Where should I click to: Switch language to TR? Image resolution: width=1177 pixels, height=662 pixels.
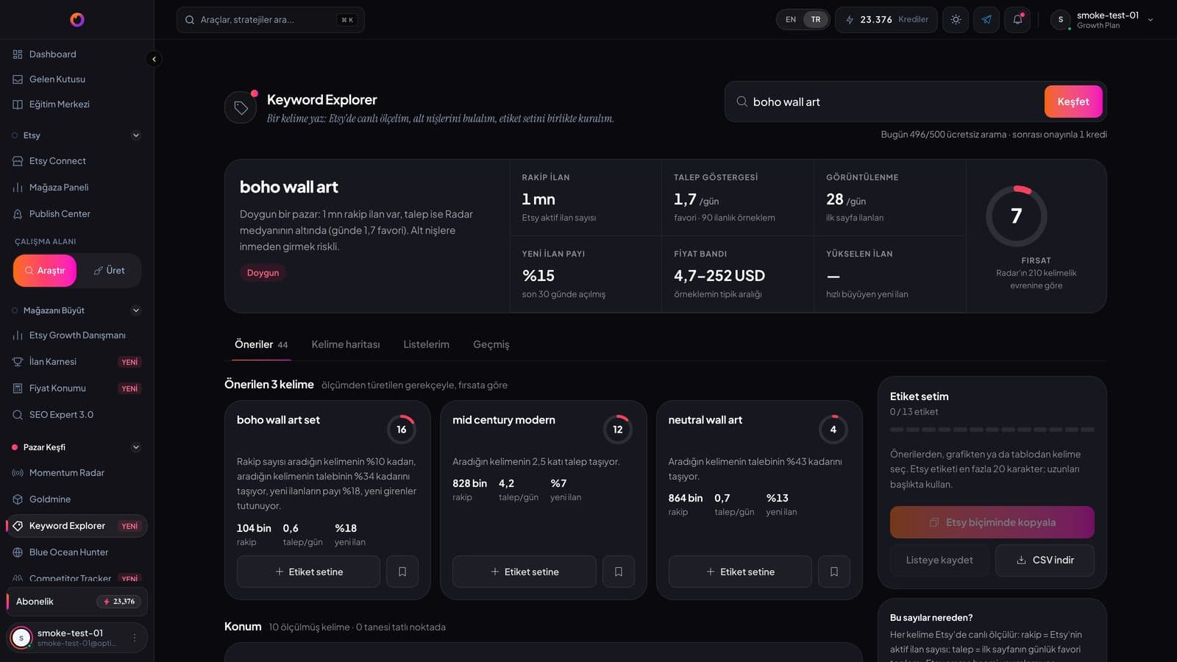[816, 20]
